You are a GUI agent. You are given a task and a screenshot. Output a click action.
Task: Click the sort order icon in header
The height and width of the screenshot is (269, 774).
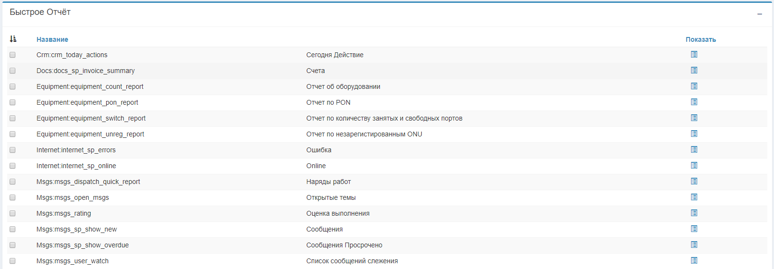(x=13, y=39)
